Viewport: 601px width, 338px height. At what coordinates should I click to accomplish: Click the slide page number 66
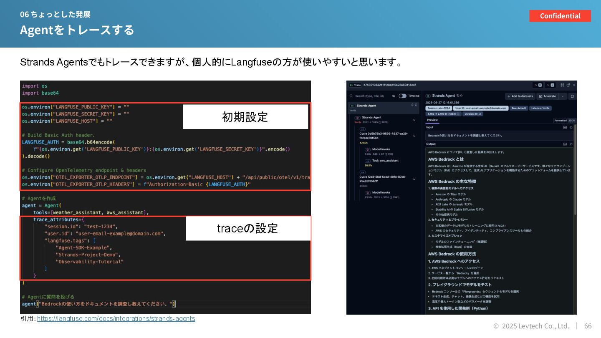[588, 326]
